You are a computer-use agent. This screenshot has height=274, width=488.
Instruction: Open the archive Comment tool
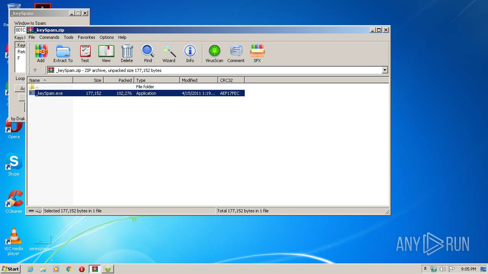click(236, 53)
